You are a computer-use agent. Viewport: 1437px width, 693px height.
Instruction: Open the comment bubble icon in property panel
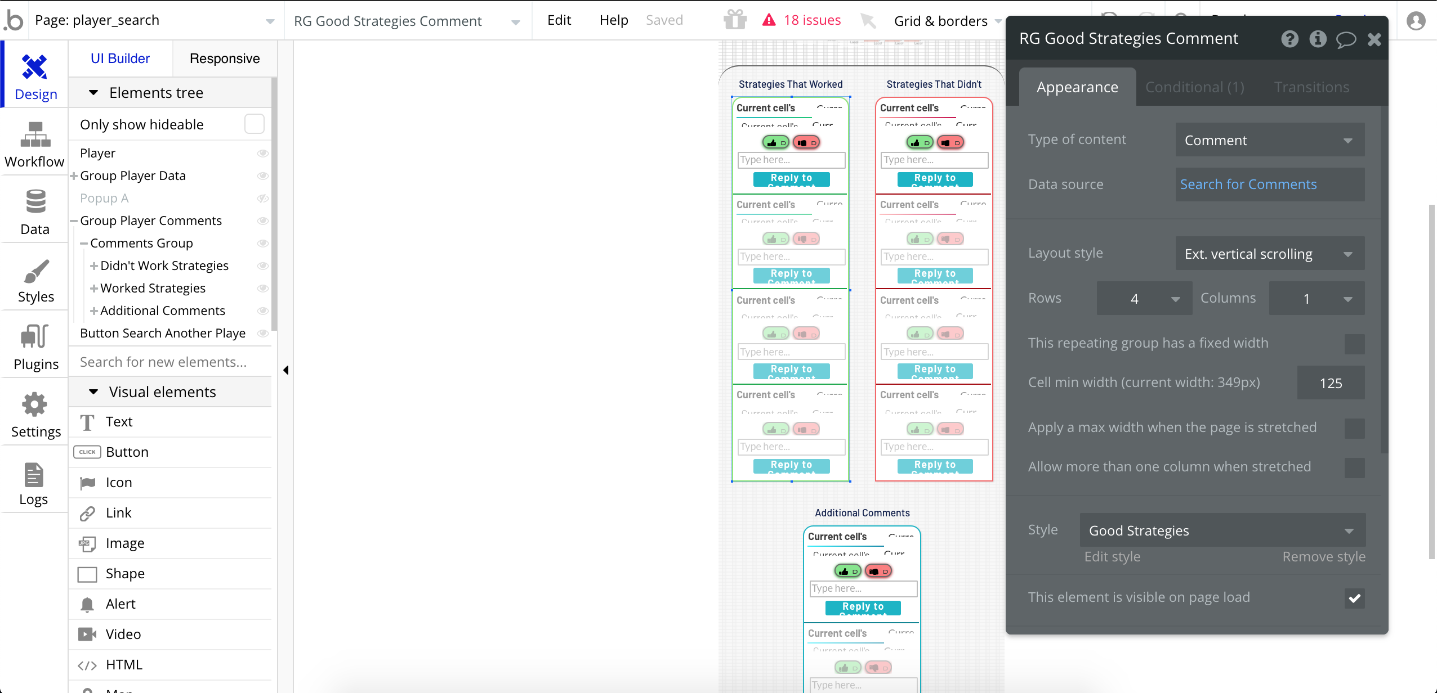1345,39
